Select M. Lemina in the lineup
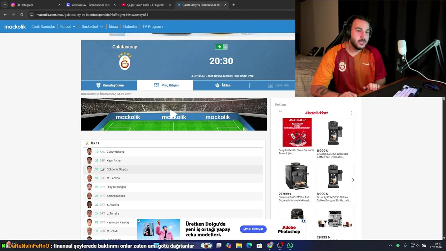 tap(113, 178)
